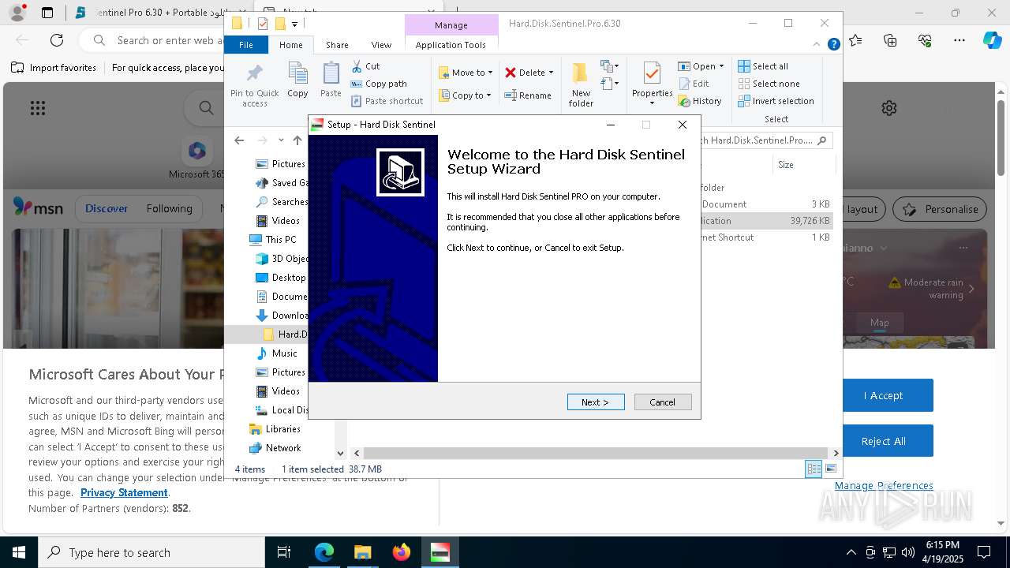Select This PC in navigation pane
1010x568 pixels.
point(273,240)
